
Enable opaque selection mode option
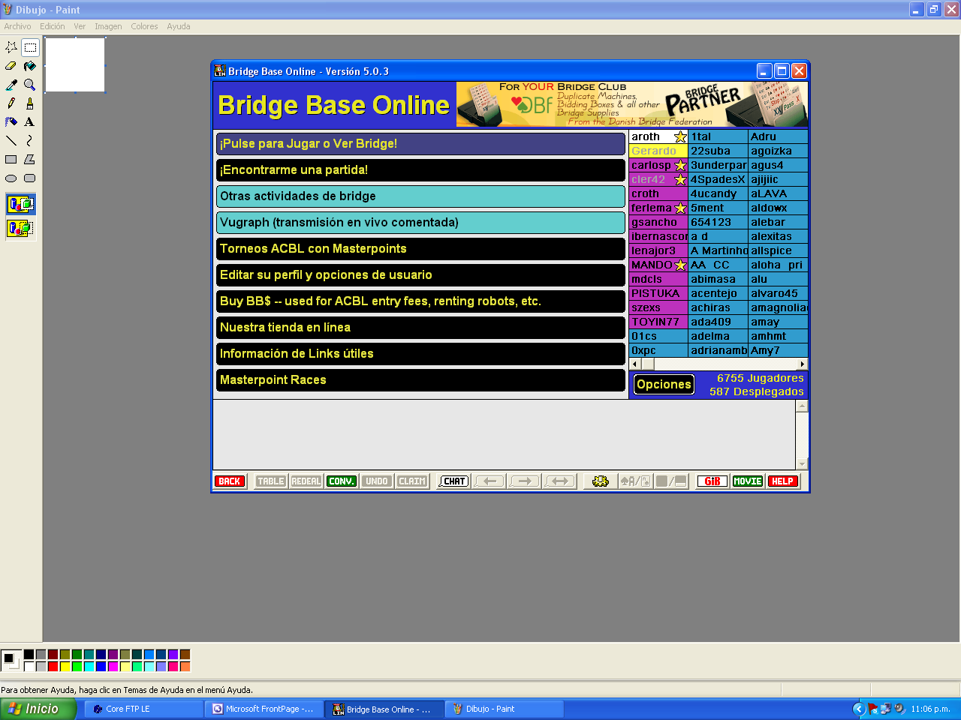click(20, 204)
